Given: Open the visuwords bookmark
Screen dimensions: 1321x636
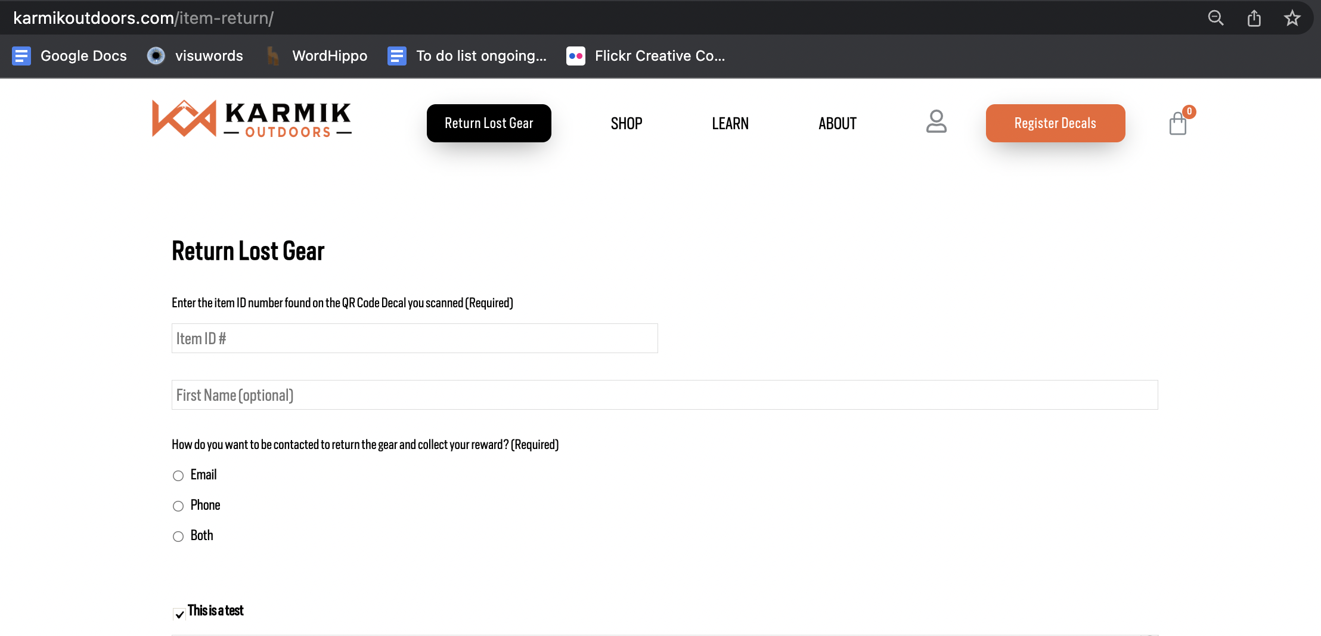Looking at the screenshot, I should 196,56.
